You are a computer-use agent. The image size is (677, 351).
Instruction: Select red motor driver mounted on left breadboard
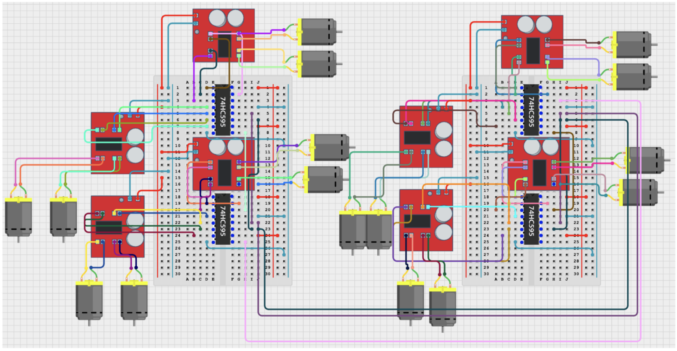point(224,164)
